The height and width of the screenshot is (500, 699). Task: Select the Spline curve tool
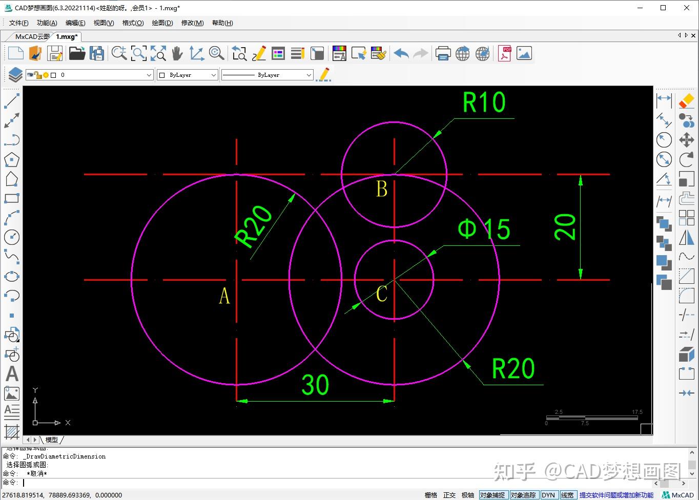click(x=12, y=256)
